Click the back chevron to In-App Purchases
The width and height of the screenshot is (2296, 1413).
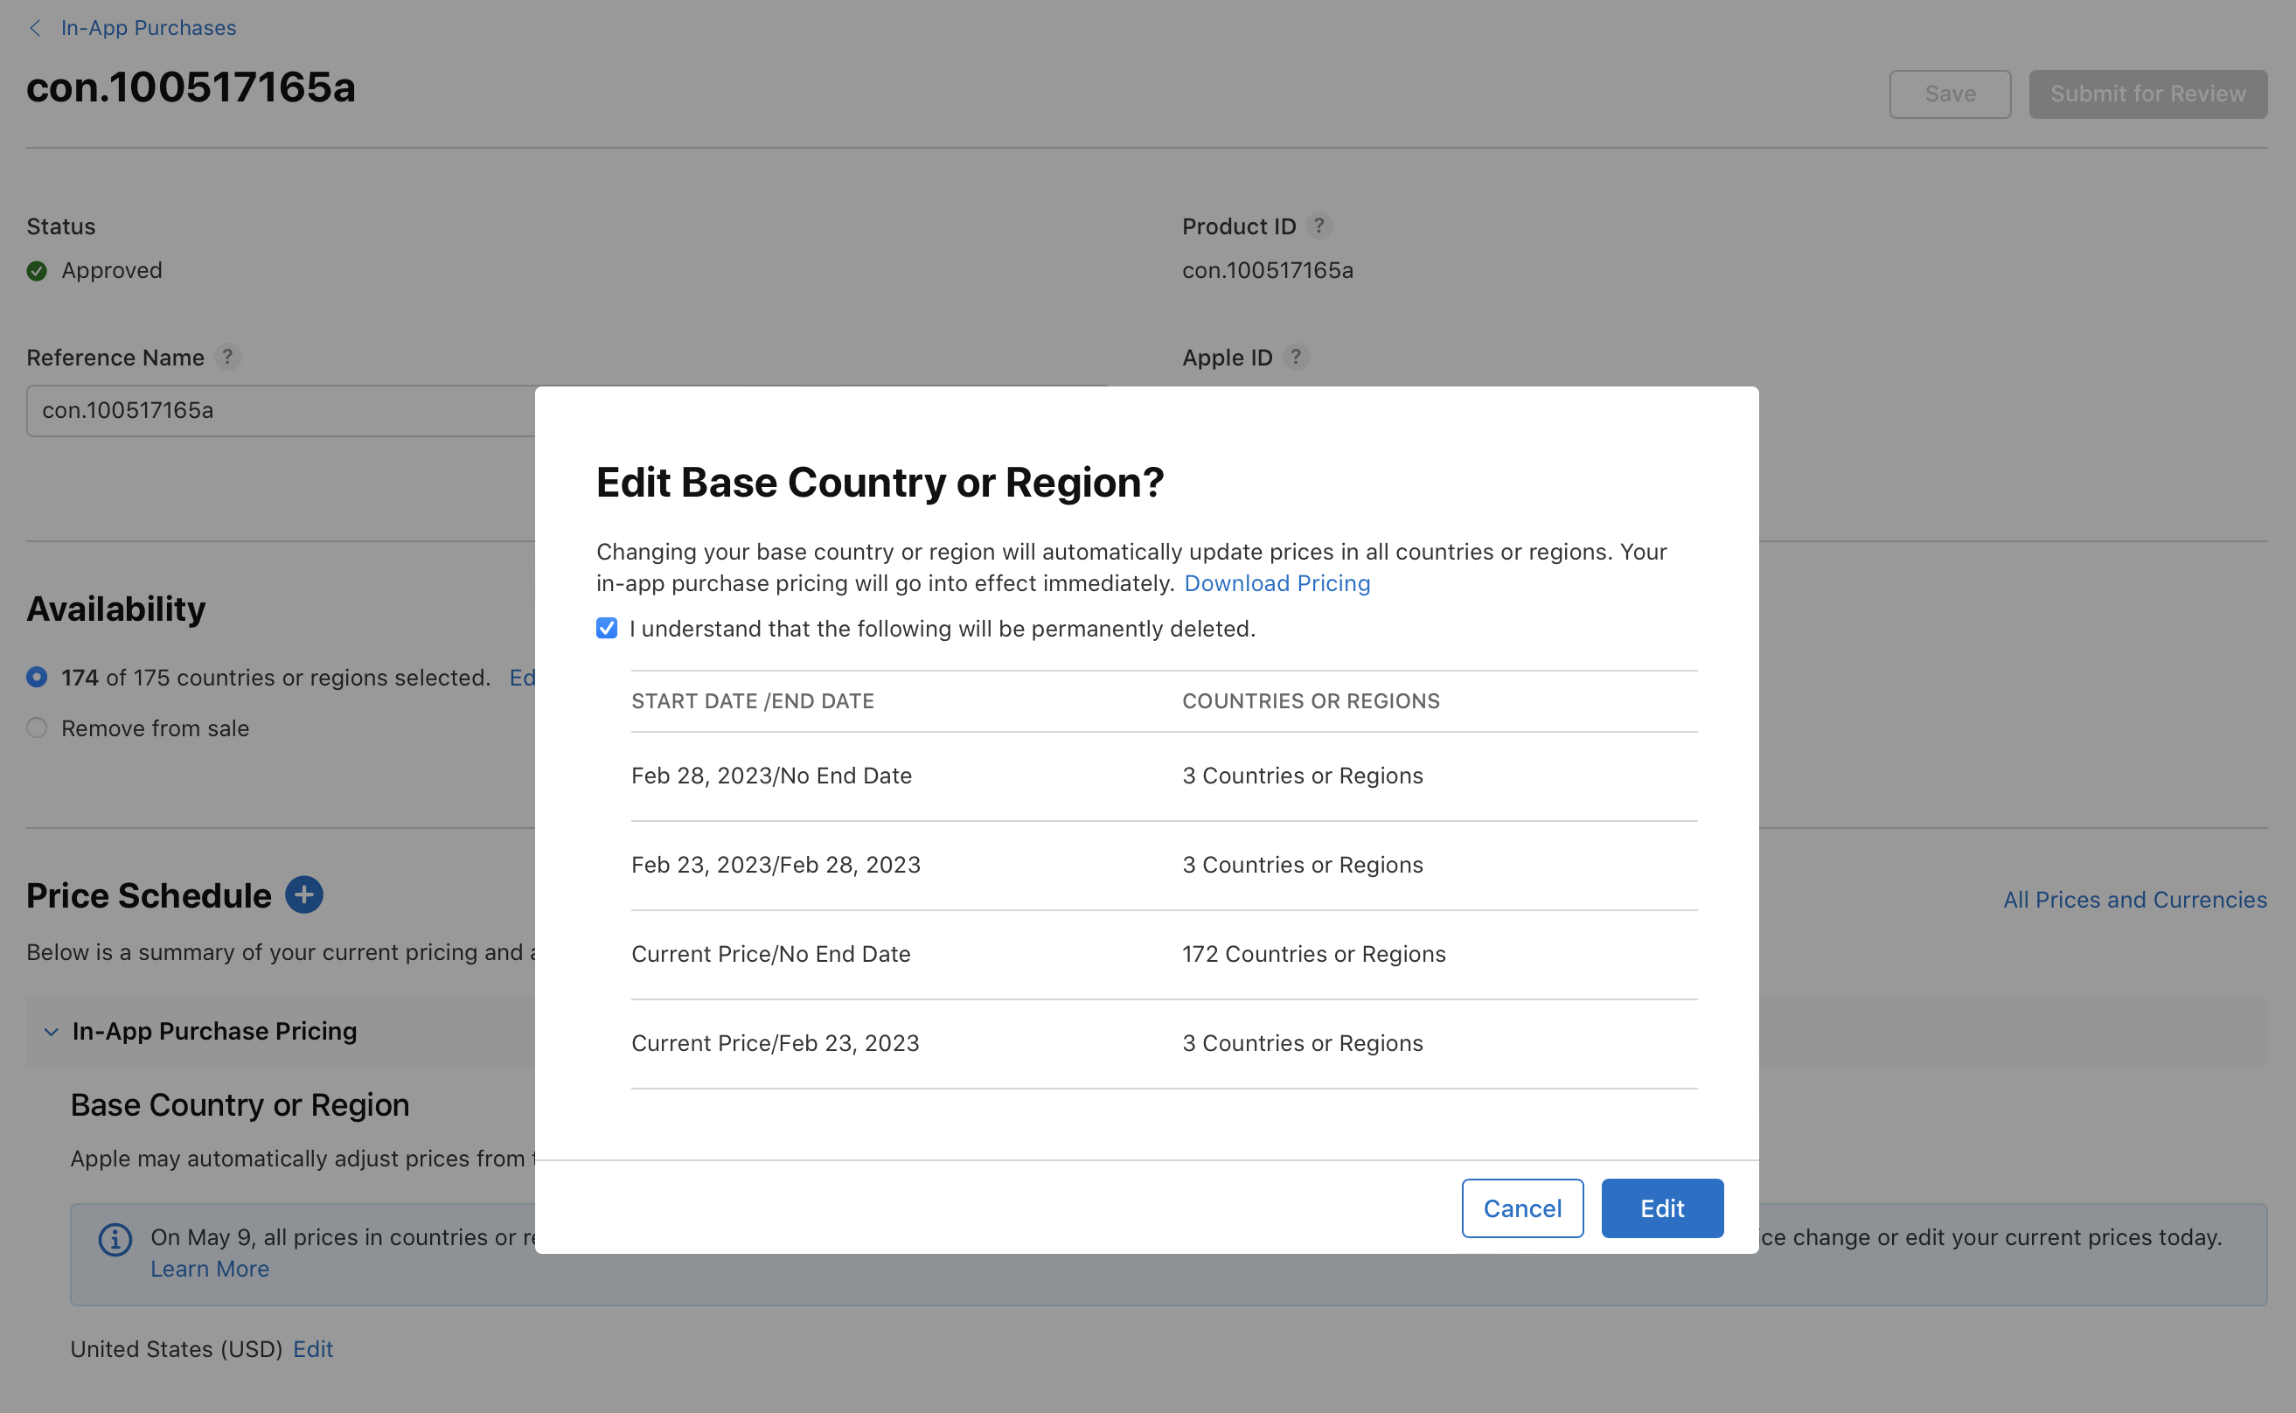tap(35, 28)
